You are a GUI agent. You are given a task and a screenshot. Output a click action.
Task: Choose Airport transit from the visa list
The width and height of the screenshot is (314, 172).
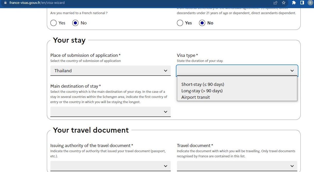point(196,97)
